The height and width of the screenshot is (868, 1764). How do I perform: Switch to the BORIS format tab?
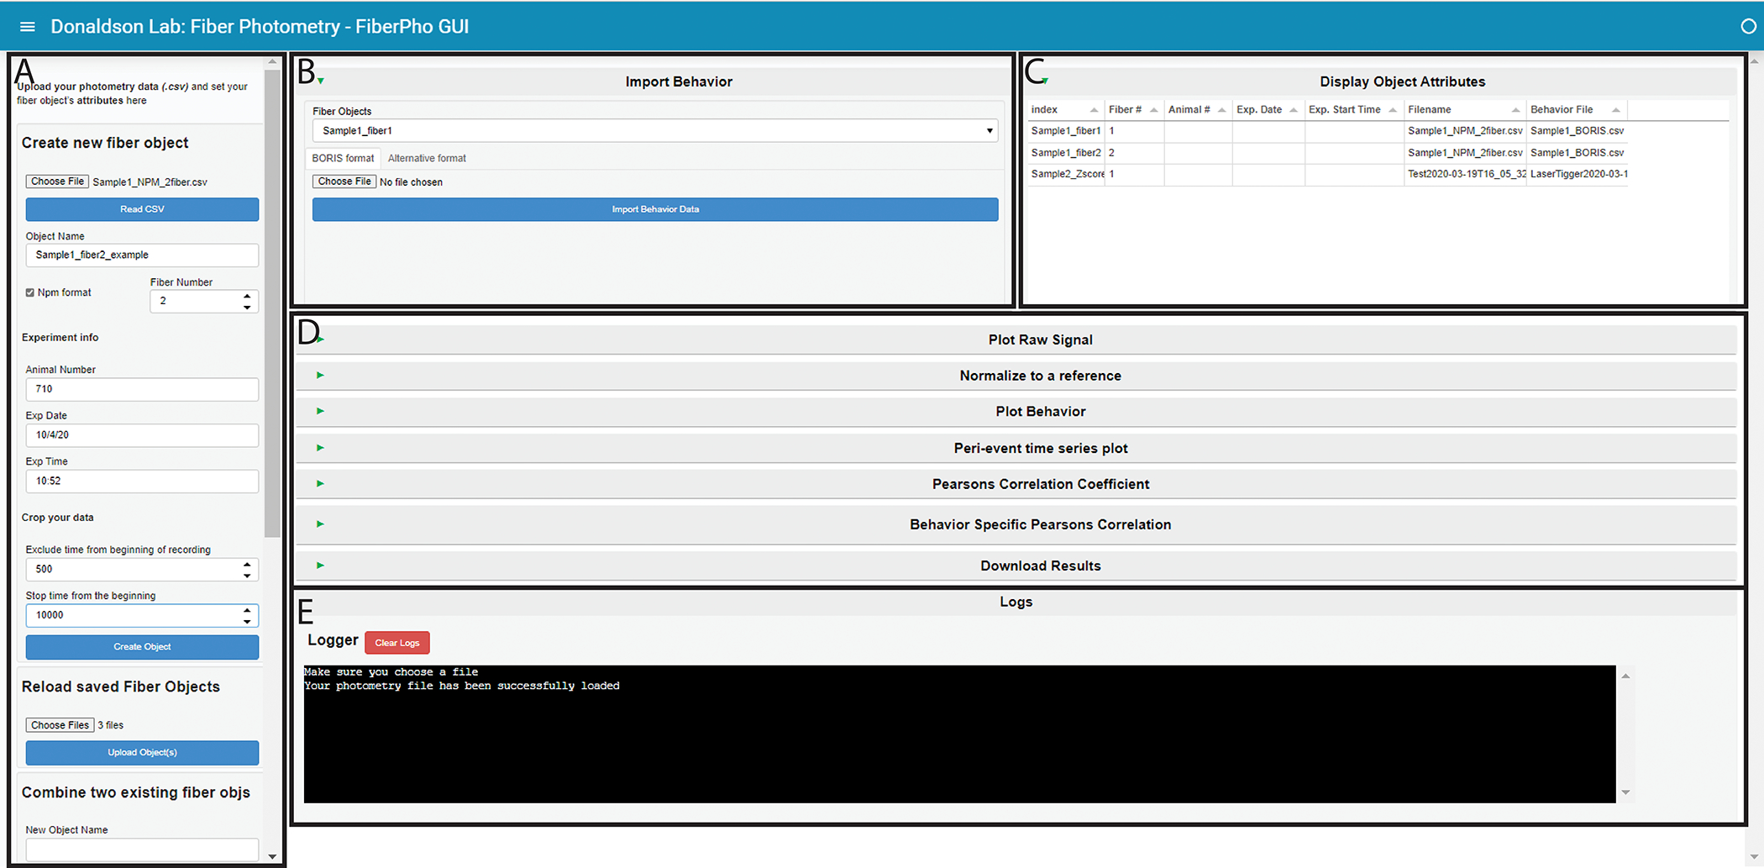click(x=343, y=158)
